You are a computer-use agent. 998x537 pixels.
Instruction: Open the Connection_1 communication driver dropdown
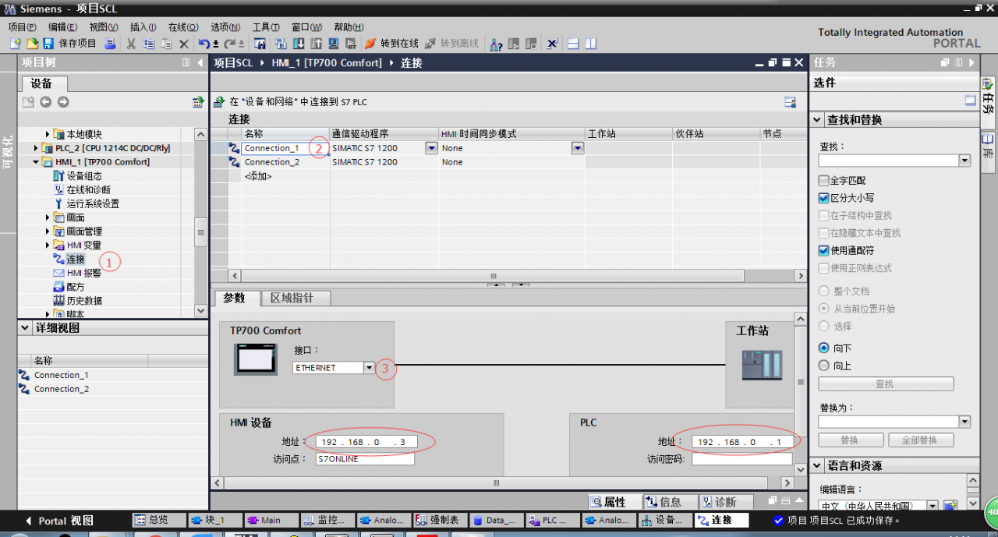point(431,148)
